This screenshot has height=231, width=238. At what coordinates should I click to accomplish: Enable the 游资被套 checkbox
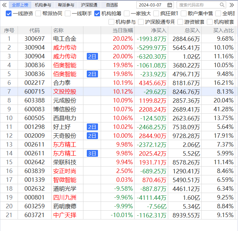click(x=180, y=22)
